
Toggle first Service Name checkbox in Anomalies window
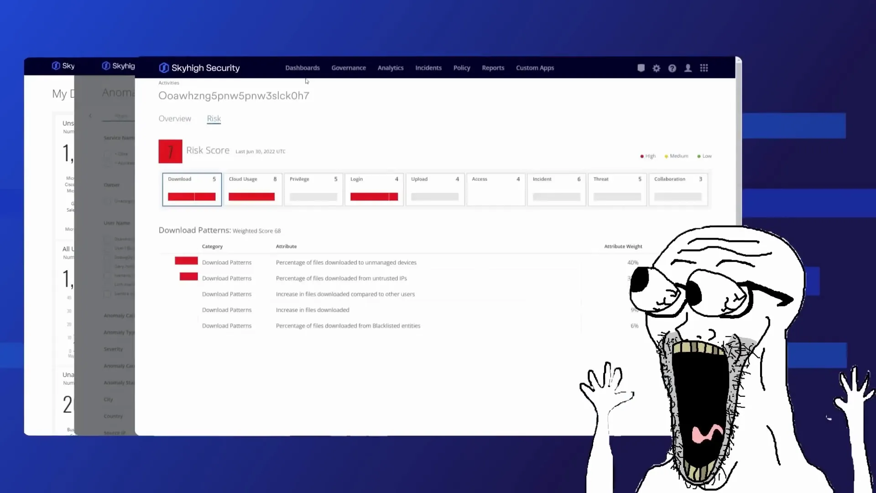click(107, 154)
